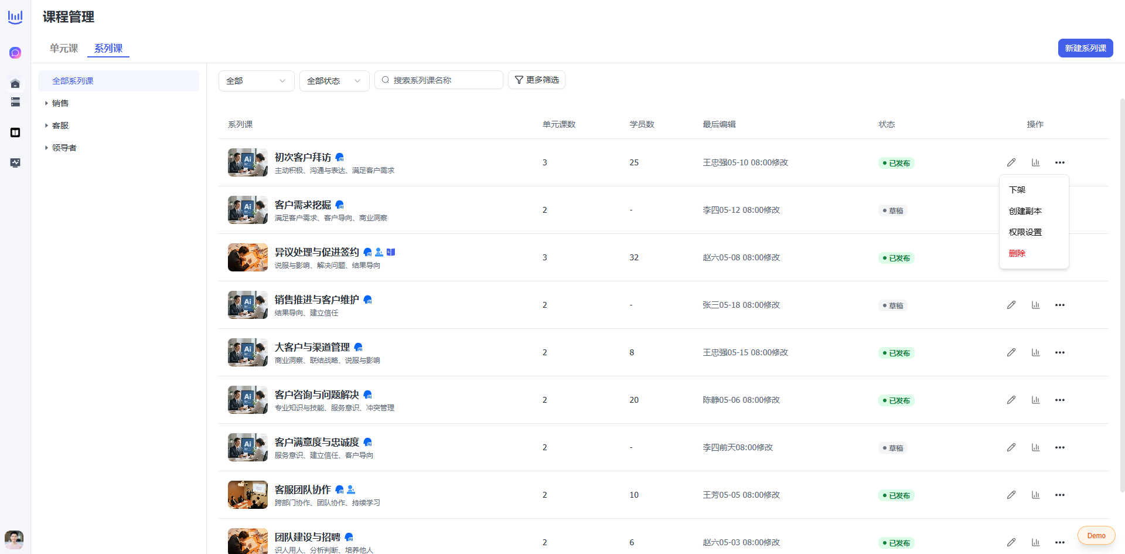Open more actions for 客户咨询与问题解决
Image resolution: width=1125 pixels, height=554 pixels.
click(1060, 400)
